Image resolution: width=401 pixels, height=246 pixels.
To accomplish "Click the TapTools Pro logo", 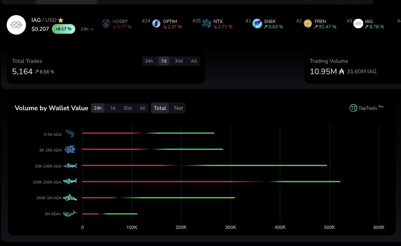I will (367, 108).
